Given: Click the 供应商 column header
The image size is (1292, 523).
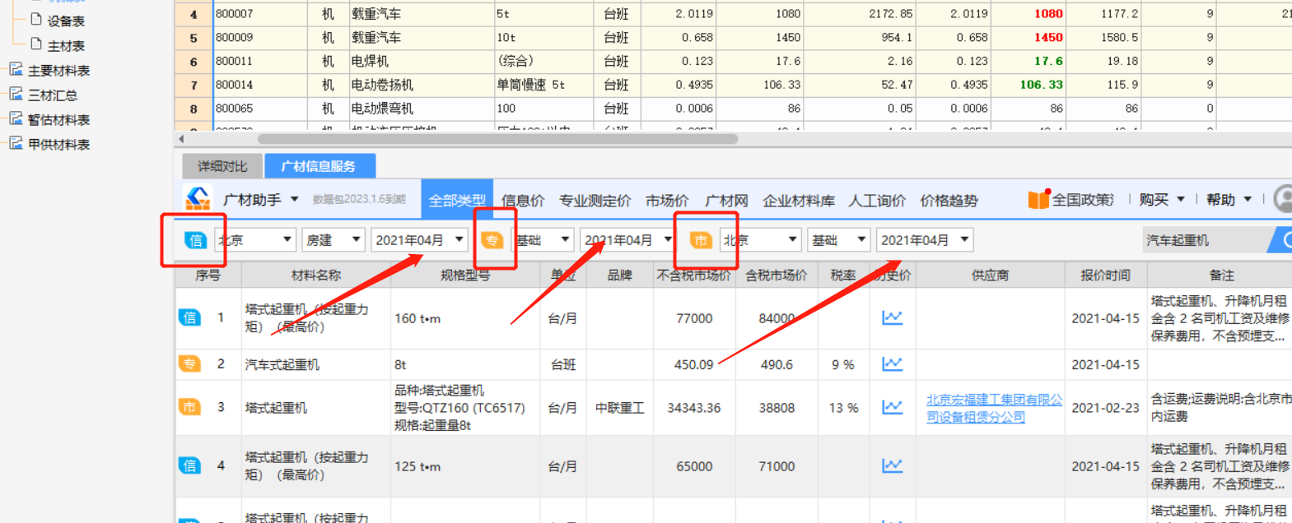Looking at the screenshot, I should [990, 275].
